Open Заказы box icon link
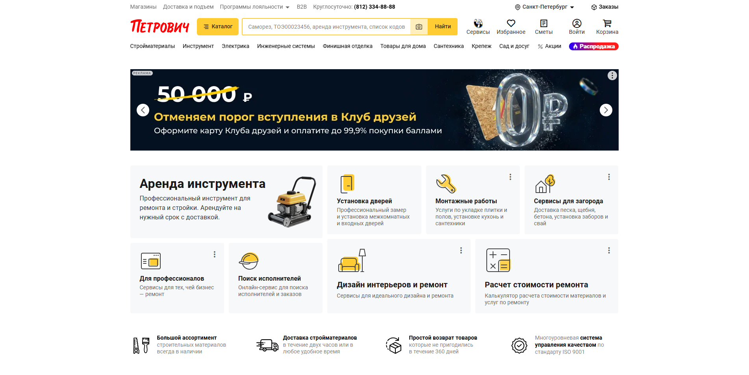The width and height of the screenshot is (749, 375). 604,7
